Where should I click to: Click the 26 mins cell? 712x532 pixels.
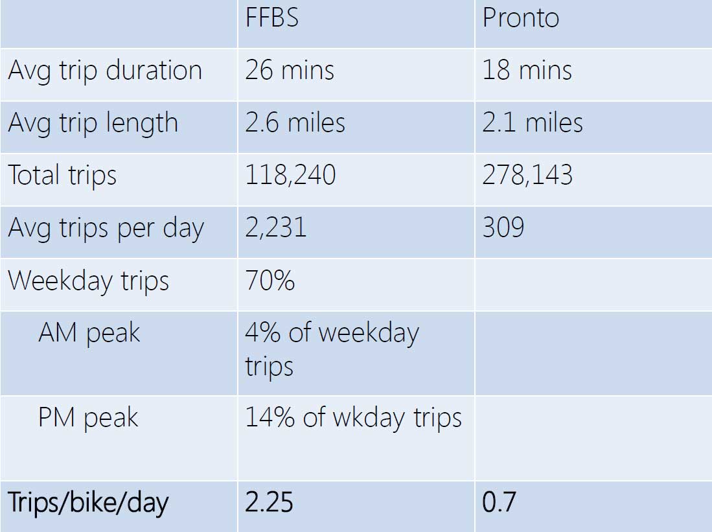click(290, 71)
